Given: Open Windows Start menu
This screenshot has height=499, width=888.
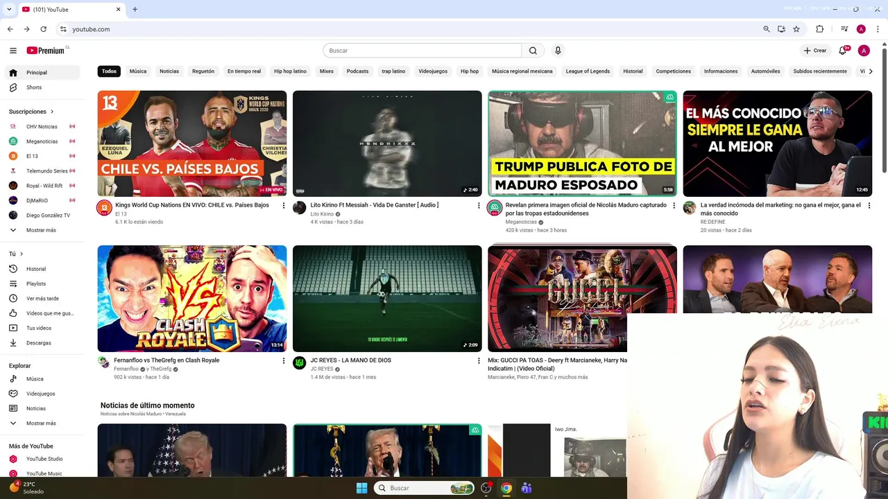Looking at the screenshot, I should point(361,488).
